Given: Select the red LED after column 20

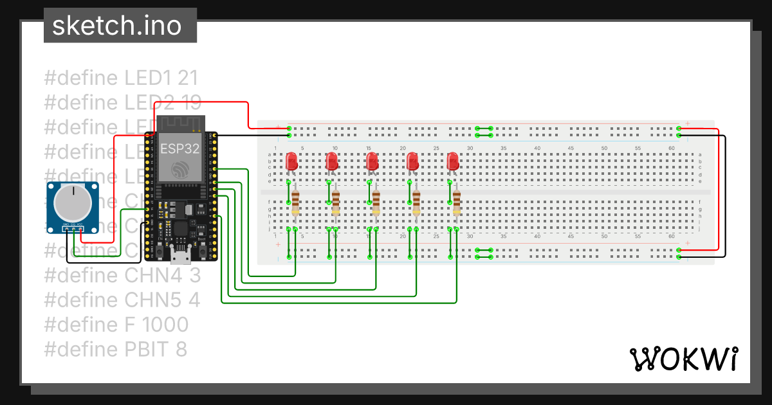Looking at the screenshot, I should [412, 161].
